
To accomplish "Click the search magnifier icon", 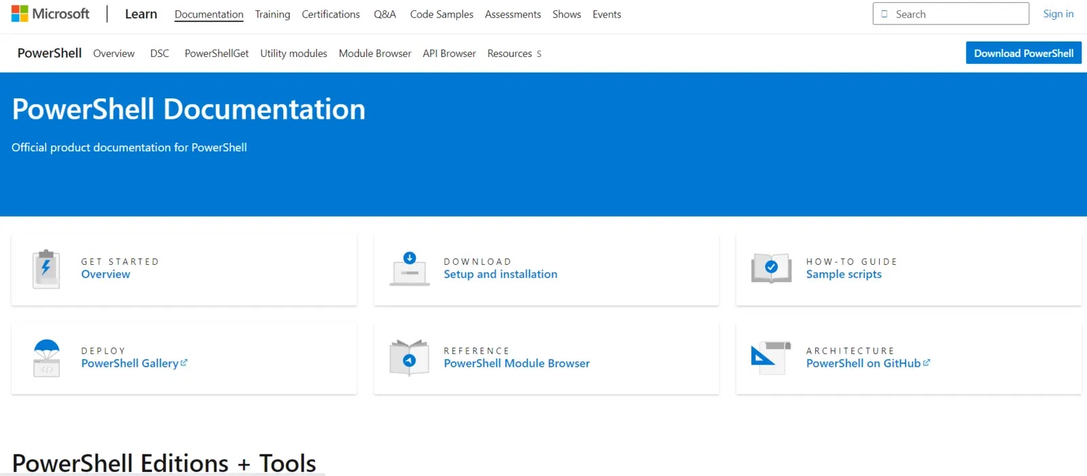I will (885, 14).
